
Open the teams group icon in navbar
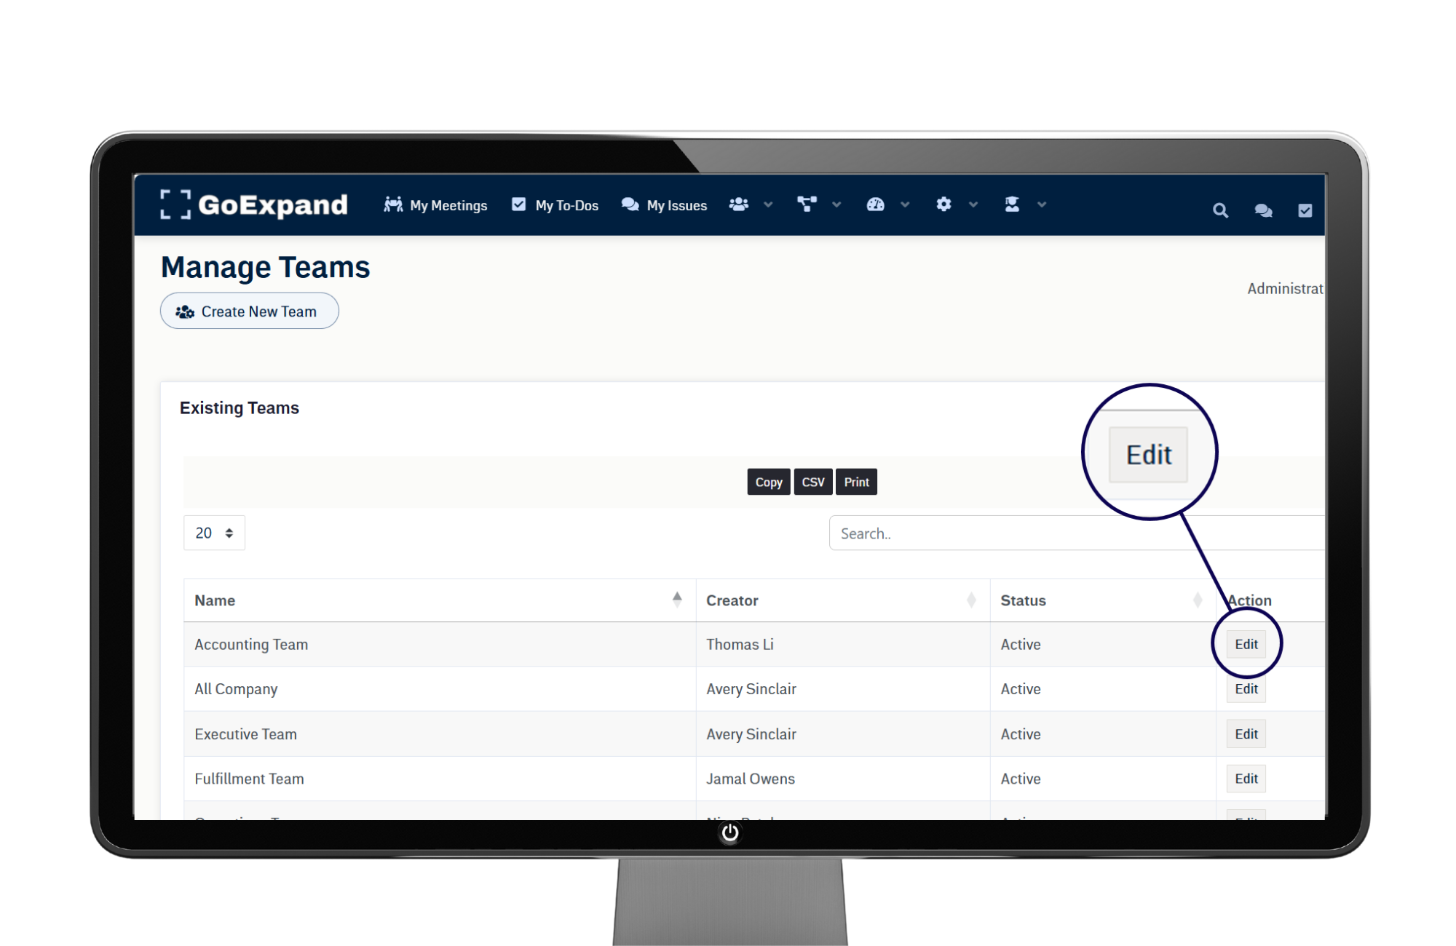coord(739,204)
